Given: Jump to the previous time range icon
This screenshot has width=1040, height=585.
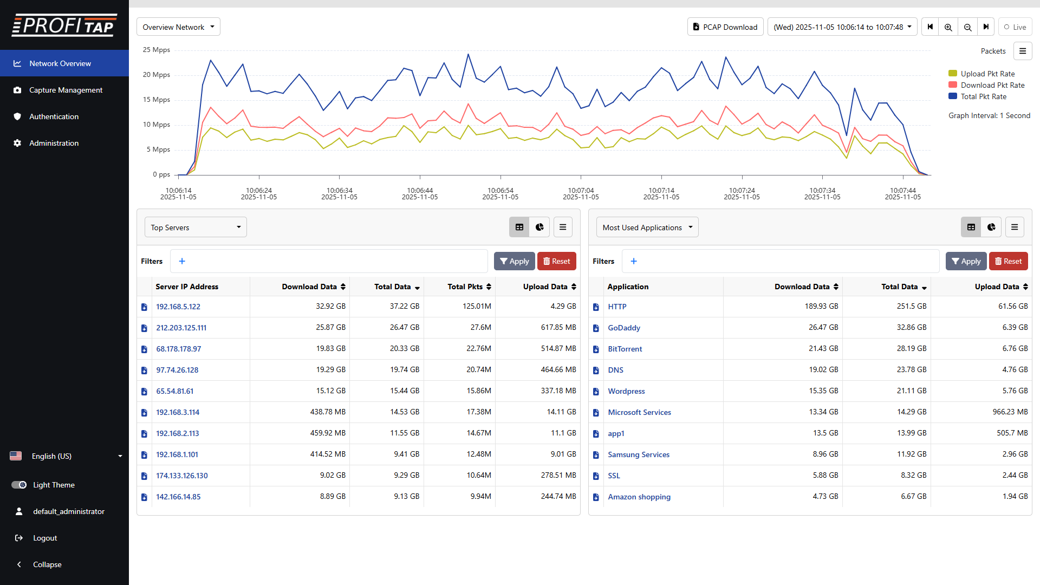Looking at the screenshot, I should [930, 27].
